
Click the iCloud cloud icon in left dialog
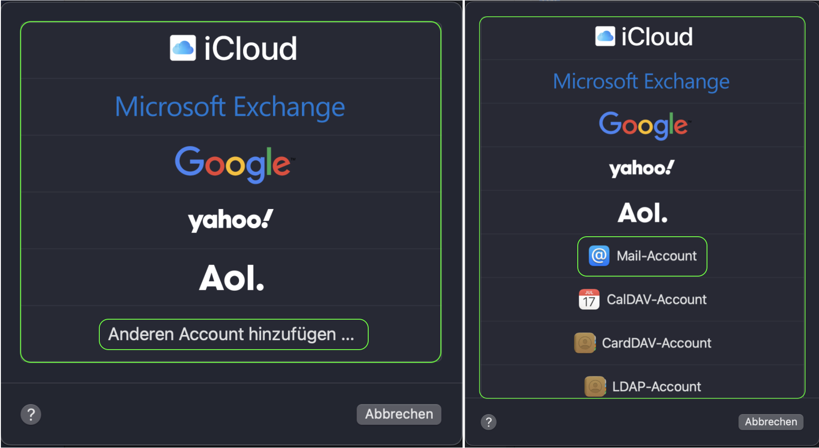[183, 48]
